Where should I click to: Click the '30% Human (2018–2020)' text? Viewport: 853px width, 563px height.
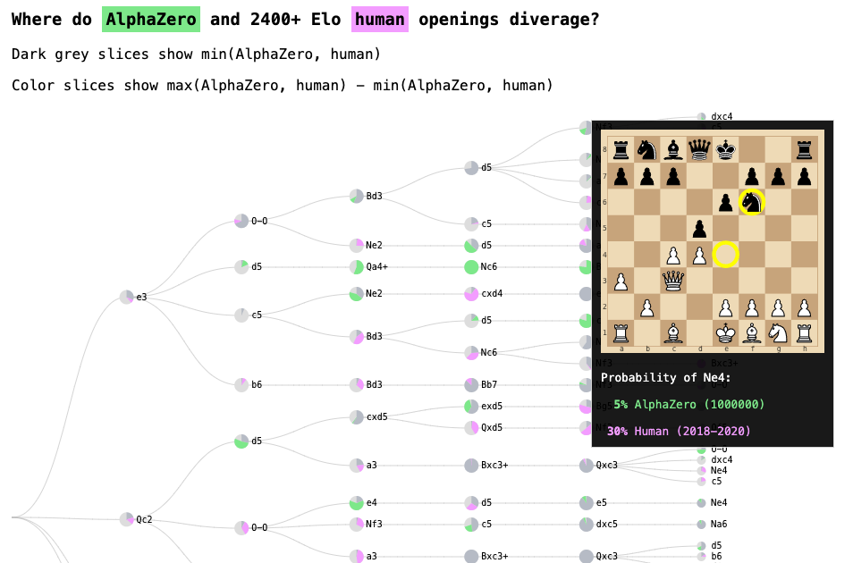(679, 432)
